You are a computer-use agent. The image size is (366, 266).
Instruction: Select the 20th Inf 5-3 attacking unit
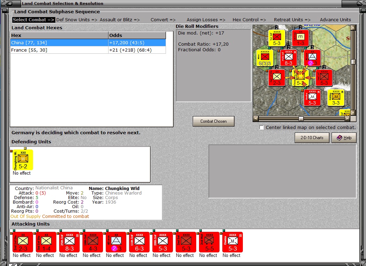[x=163, y=242]
